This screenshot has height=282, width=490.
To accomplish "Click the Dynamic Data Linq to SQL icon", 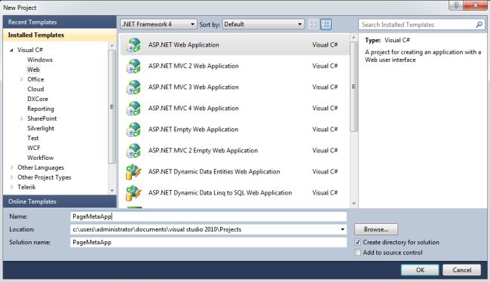I will [x=133, y=193].
